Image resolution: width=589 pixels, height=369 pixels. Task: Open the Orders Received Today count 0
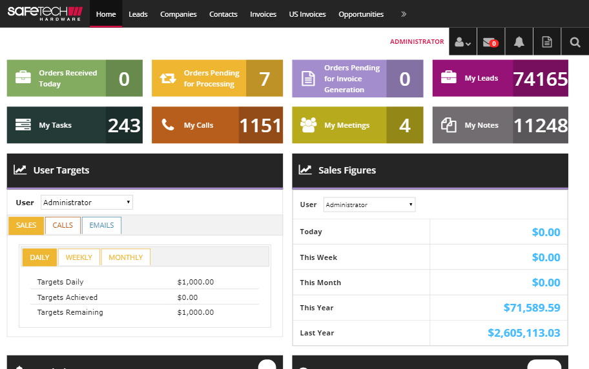pyautogui.click(x=125, y=78)
